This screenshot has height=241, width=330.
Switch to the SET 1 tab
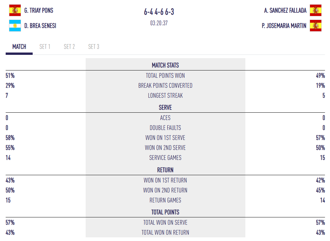click(x=45, y=47)
